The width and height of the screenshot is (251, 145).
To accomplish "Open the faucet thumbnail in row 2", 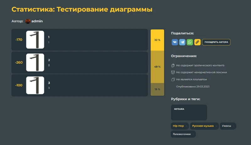I will point(35,62).
